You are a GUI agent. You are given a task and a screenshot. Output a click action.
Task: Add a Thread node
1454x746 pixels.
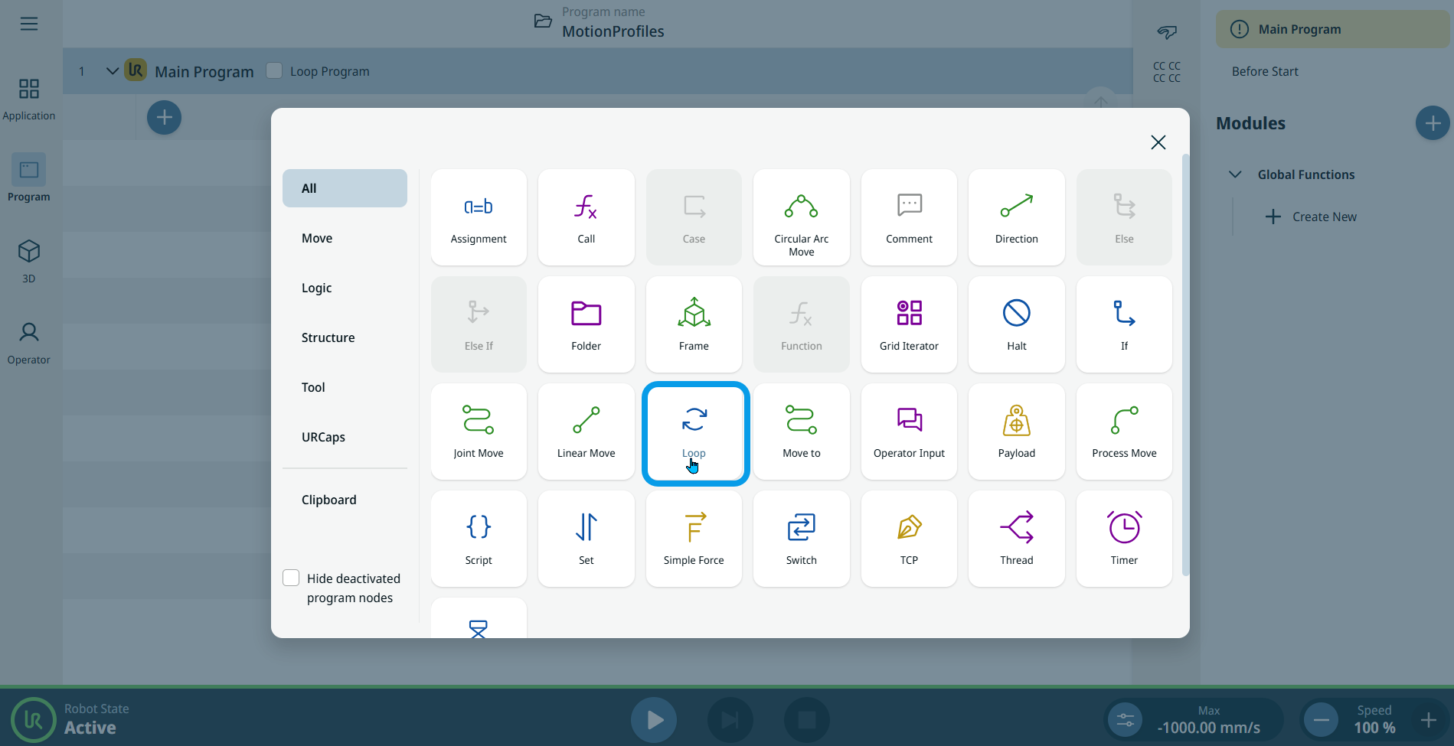point(1016,539)
